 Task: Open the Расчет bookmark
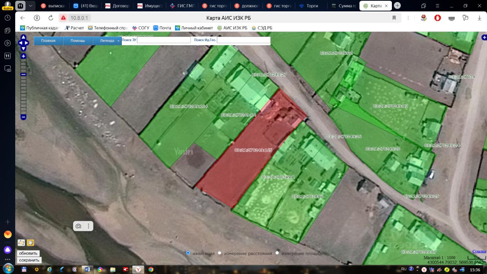[75, 28]
